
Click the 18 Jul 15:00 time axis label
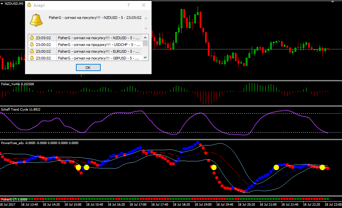(x=73, y=205)
